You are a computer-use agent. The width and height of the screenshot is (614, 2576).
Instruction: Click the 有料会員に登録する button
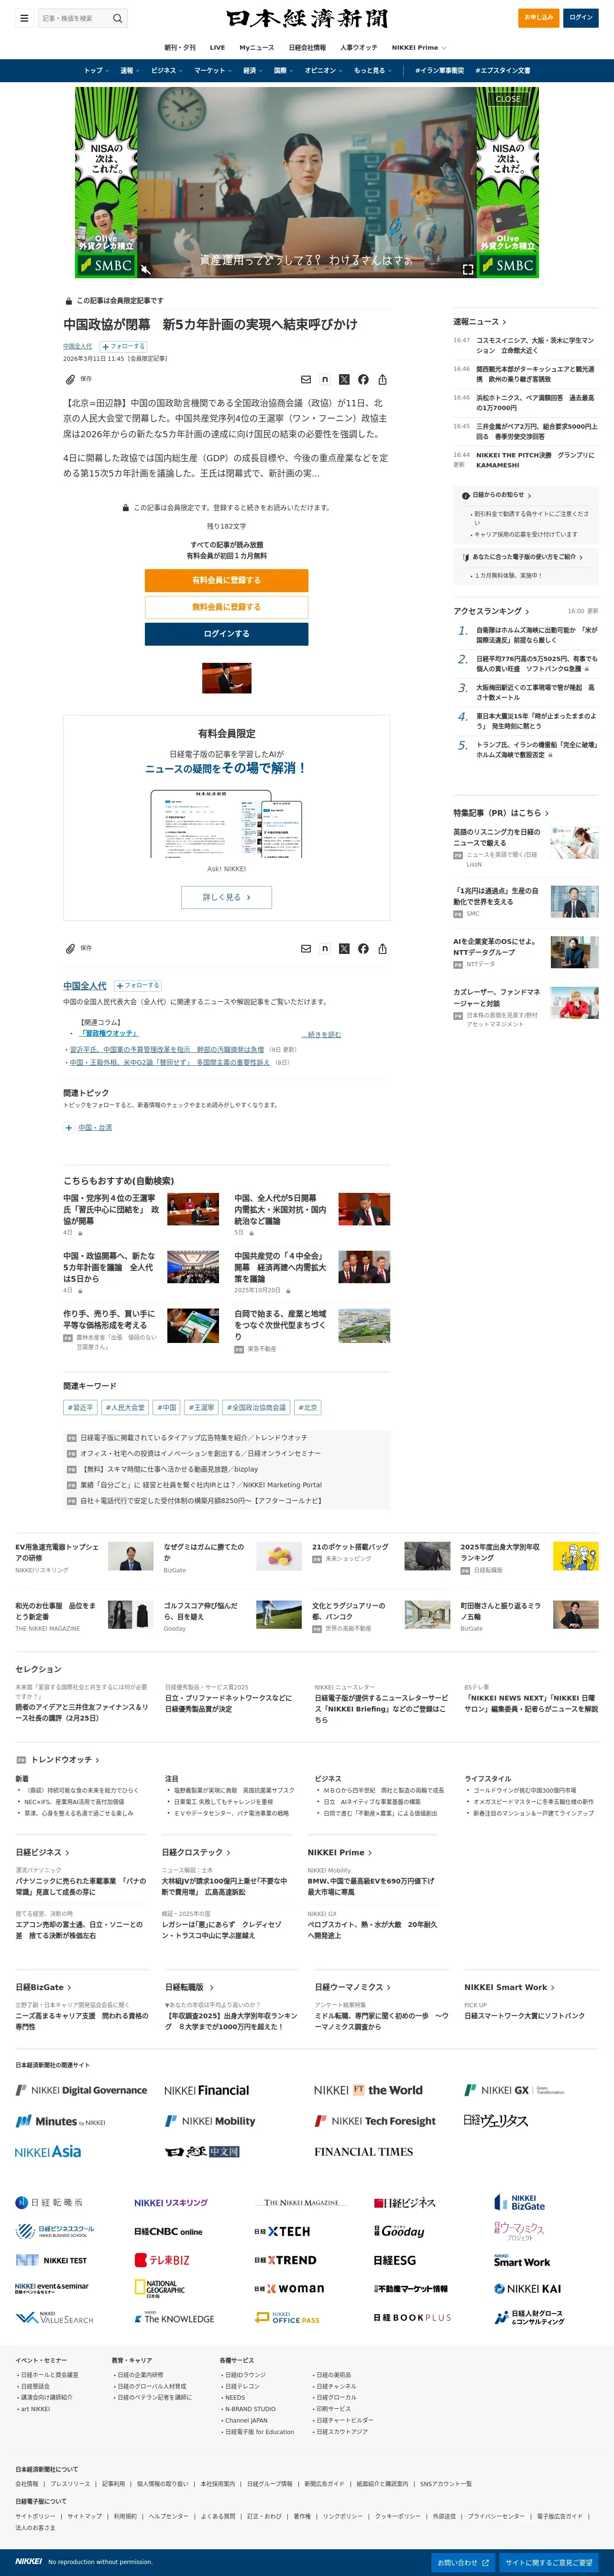(226, 580)
